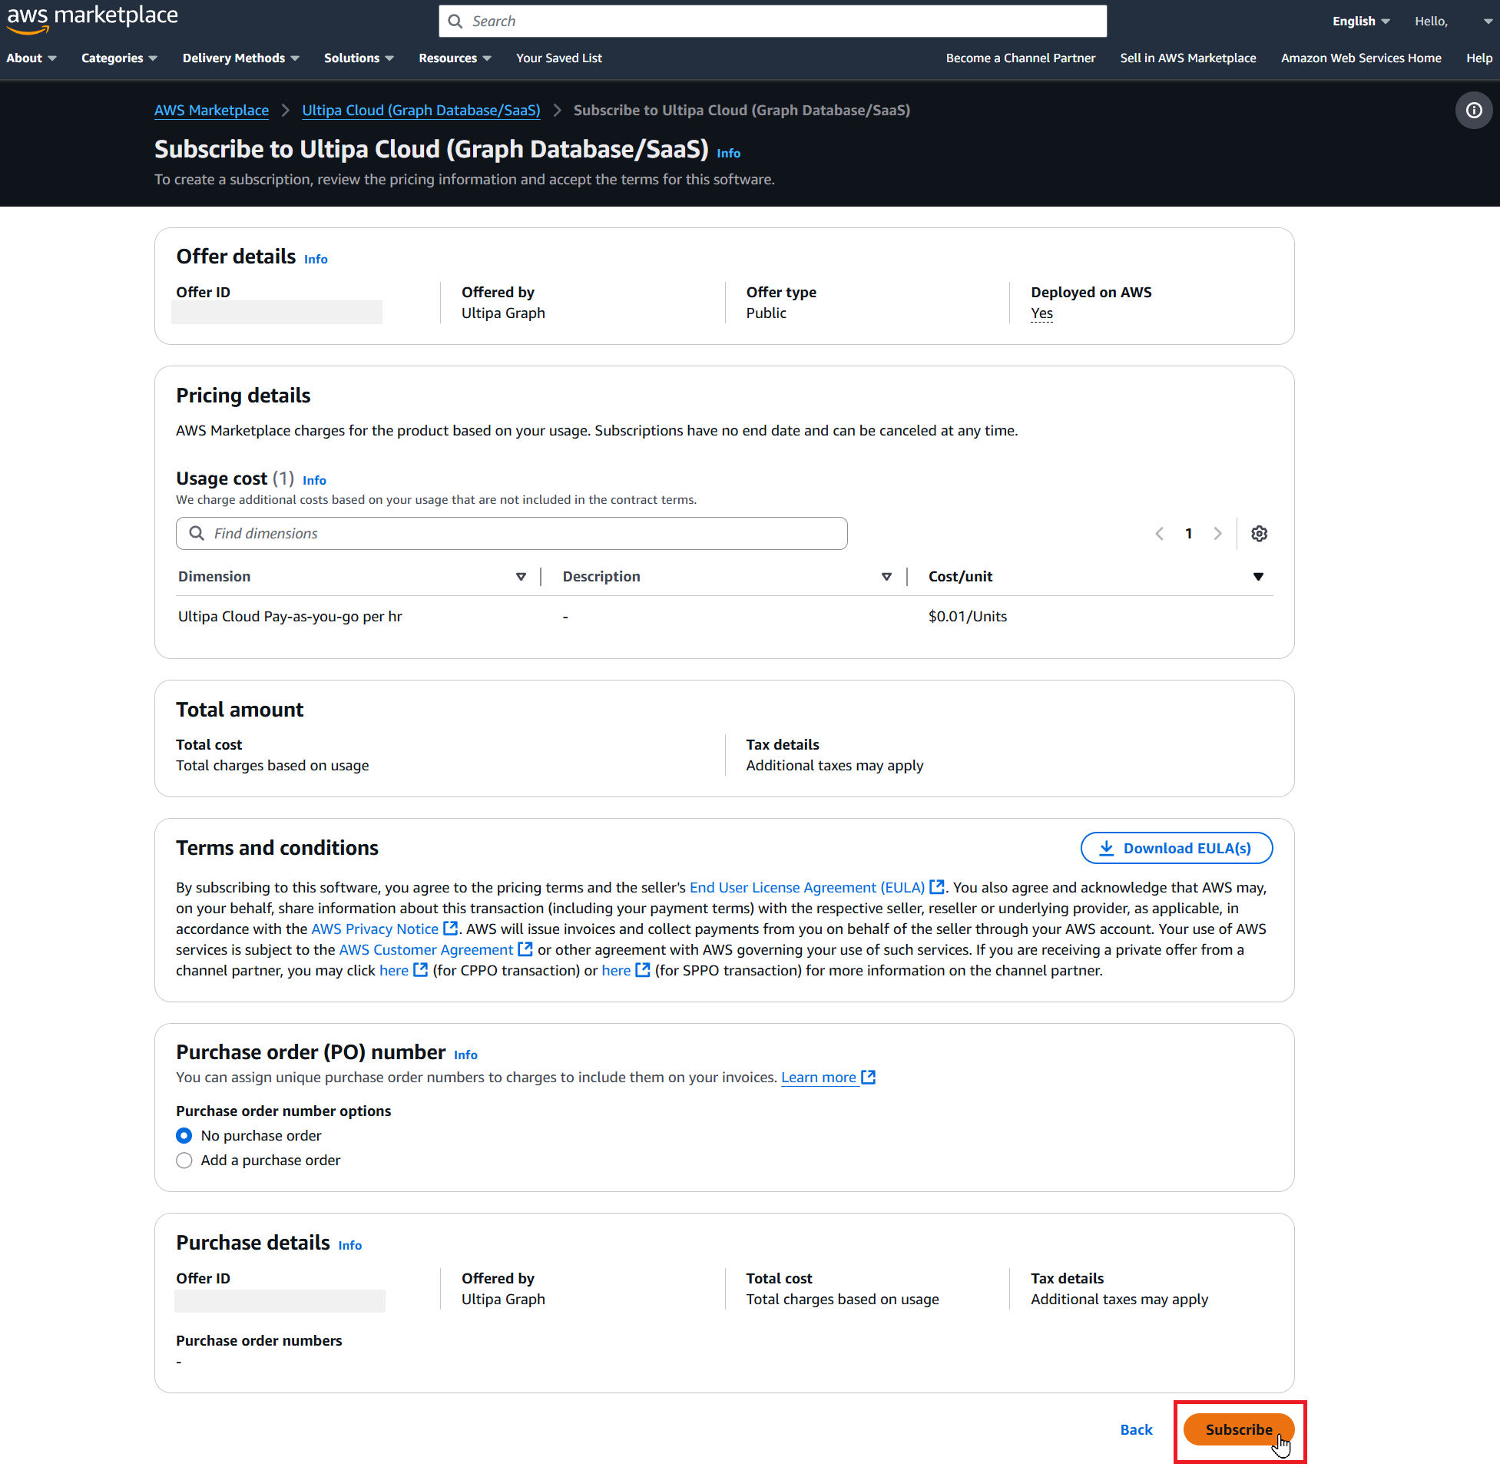Click the orange Subscribe button
1500x1467 pixels.
point(1238,1429)
